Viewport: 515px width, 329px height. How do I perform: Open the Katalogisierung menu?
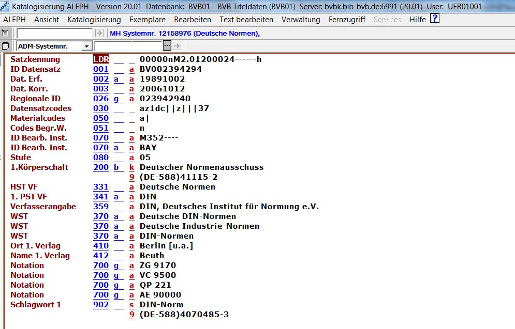tap(94, 20)
